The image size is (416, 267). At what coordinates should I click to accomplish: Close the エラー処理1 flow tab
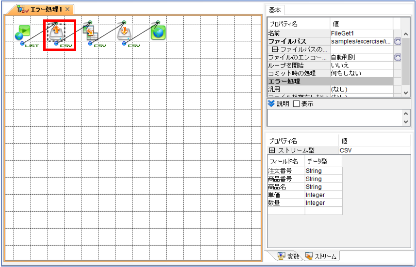67,10
